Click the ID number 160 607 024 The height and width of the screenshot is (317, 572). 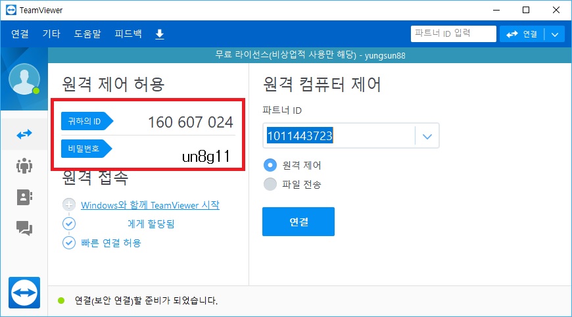[191, 122]
